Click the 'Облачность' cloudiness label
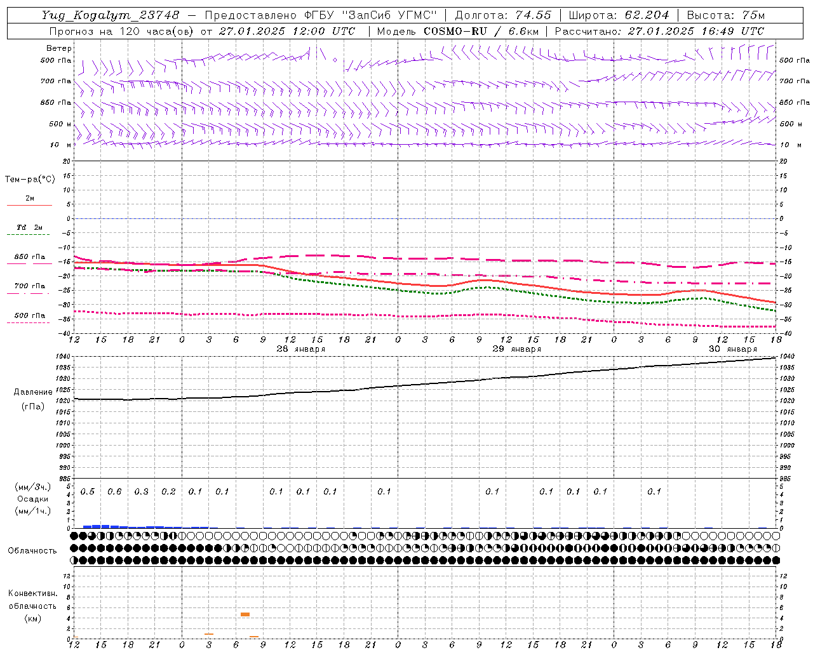The height and width of the screenshot is (650, 813). (32, 551)
